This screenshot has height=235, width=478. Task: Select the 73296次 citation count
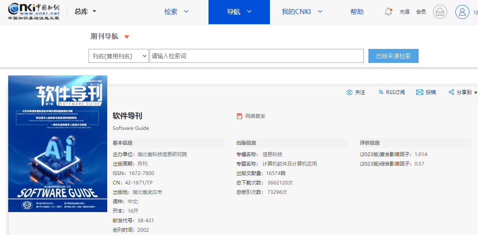(277, 192)
